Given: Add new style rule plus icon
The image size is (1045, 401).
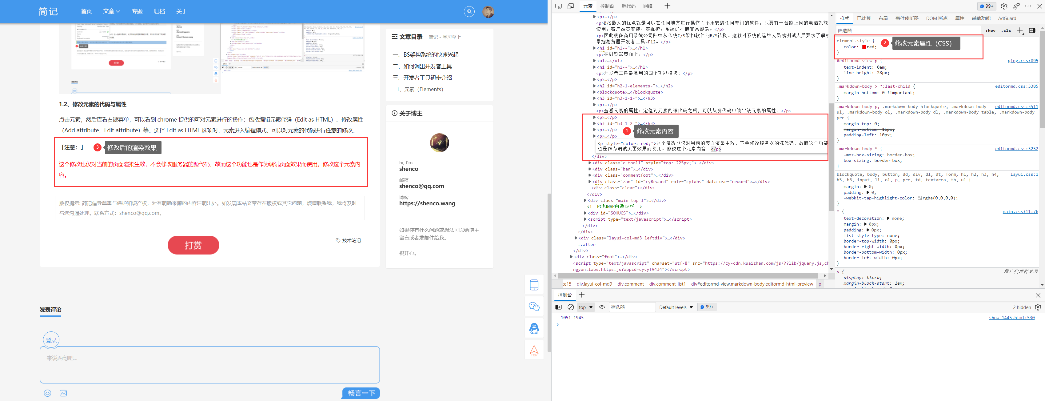Looking at the screenshot, I should [x=1019, y=30].
